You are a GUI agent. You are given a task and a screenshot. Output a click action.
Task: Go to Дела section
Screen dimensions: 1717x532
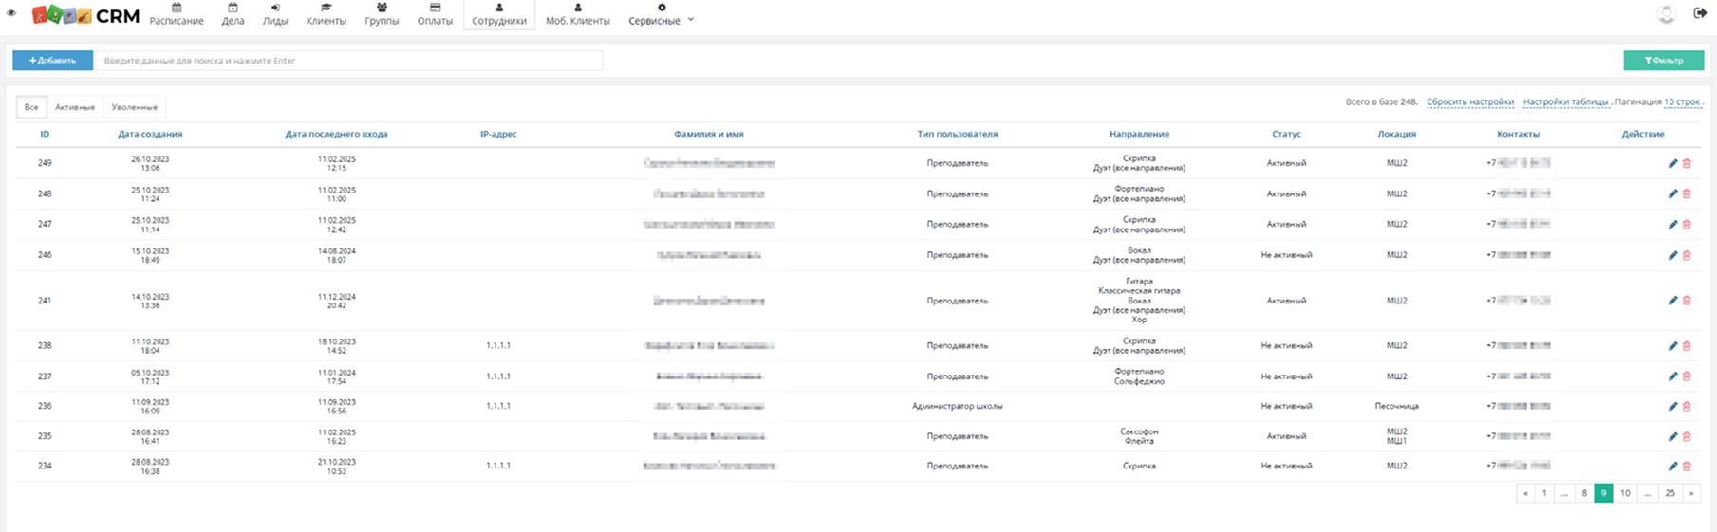233,14
